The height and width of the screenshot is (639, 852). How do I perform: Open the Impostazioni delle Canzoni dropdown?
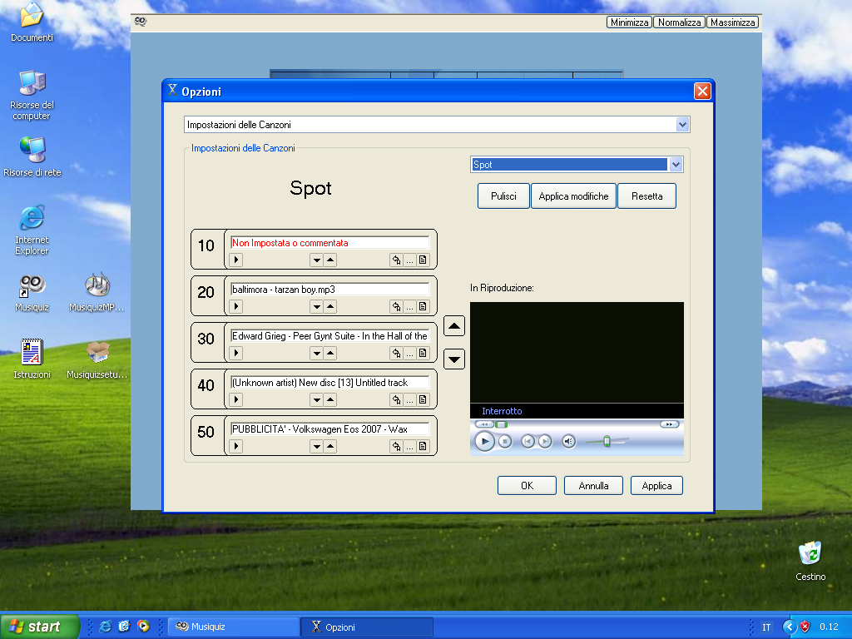[682, 125]
